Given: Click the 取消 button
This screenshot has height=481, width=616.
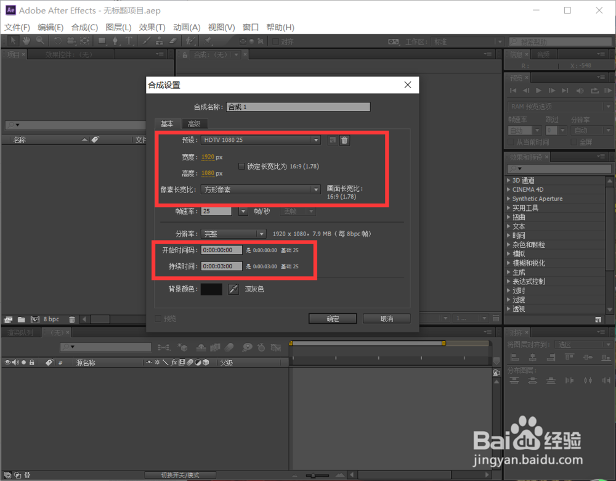Looking at the screenshot, I should (x=387, y=319).
